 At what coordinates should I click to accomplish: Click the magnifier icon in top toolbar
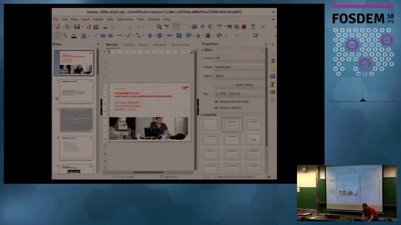coord(159,27)
